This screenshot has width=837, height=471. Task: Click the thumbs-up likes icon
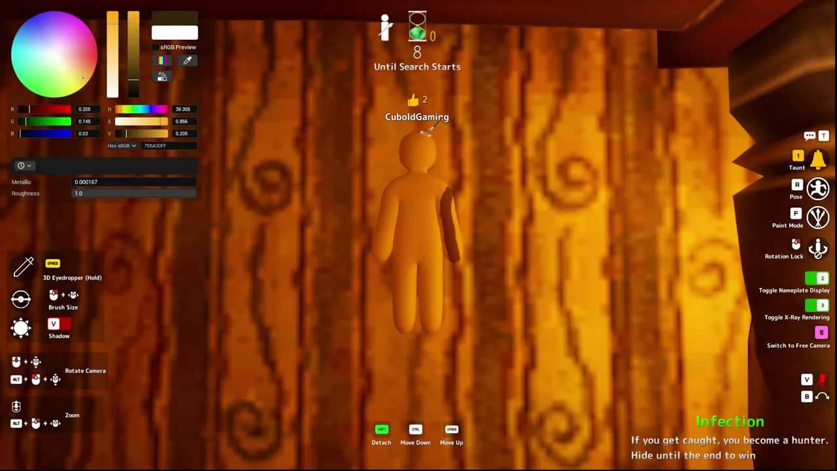tap(413, 100)
